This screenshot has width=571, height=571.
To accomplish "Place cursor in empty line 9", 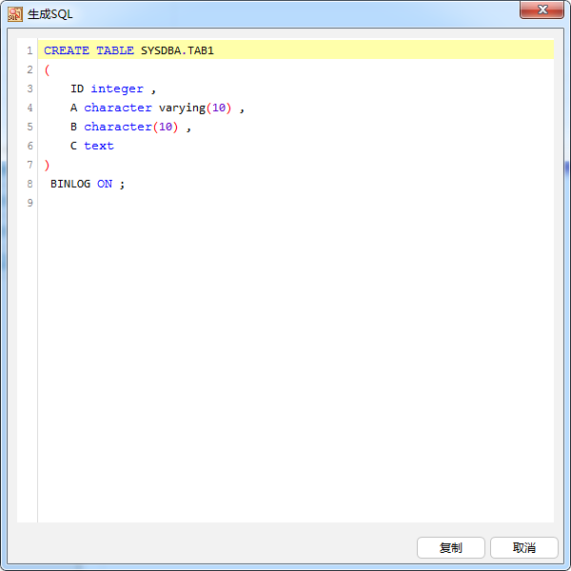I will 190,203.
